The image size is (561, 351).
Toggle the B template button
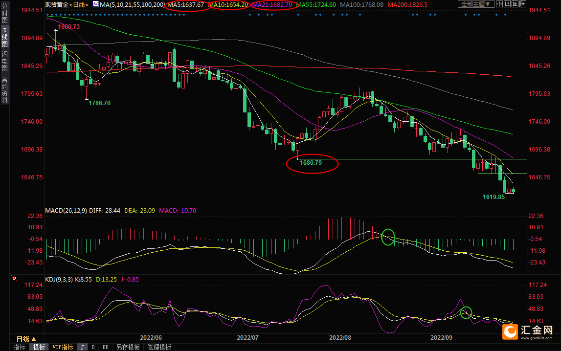click(93, 347)
